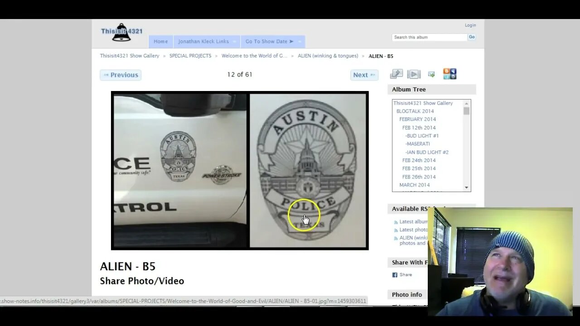Select -BUD LIGHT #1 tree entry
The height and width of the screenshot is (326, 580).
tap(422, 136)
